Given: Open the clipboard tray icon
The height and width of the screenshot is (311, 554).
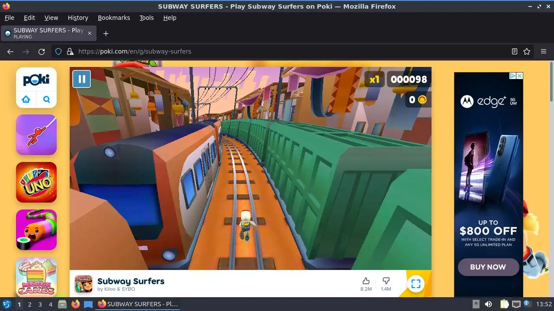Looking at the screenshot, I should (x=504, y=304).
